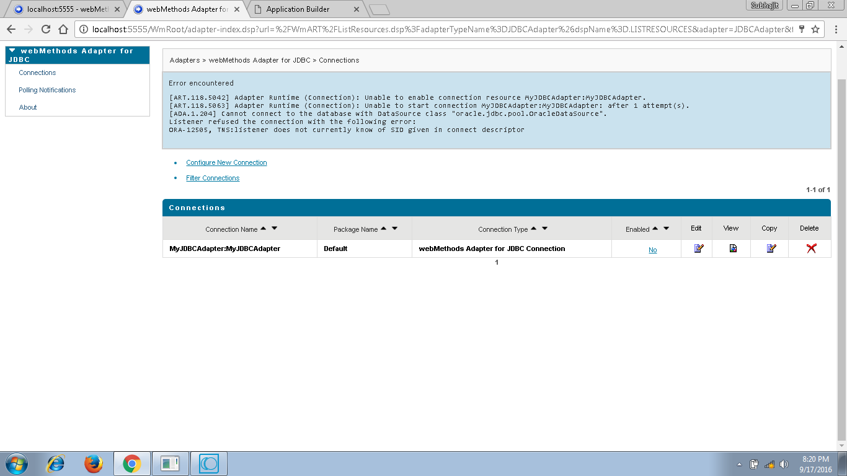Launch Firefox from taskbar
The width and height of the screenshot is (847, 476).
[x=94, y=464]
